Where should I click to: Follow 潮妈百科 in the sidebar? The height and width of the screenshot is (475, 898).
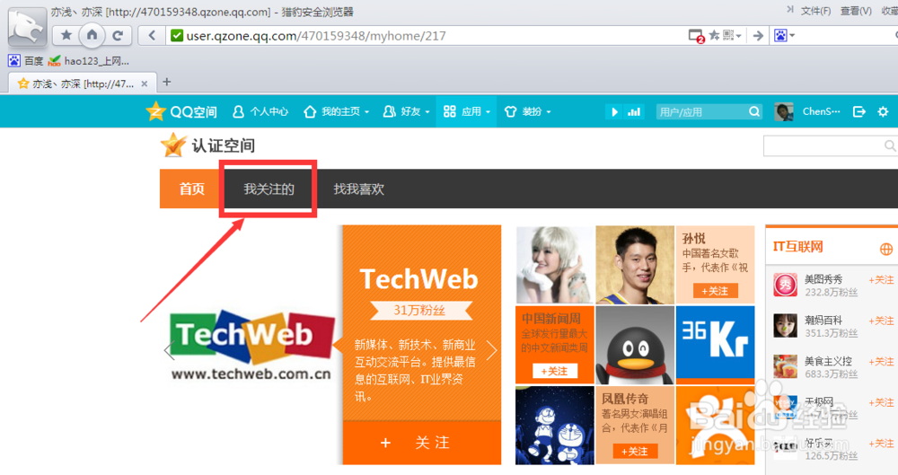[882, 321]
